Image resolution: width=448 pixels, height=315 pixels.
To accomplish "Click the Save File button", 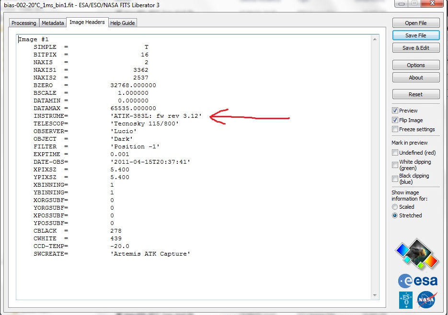I will coord(416,35).
